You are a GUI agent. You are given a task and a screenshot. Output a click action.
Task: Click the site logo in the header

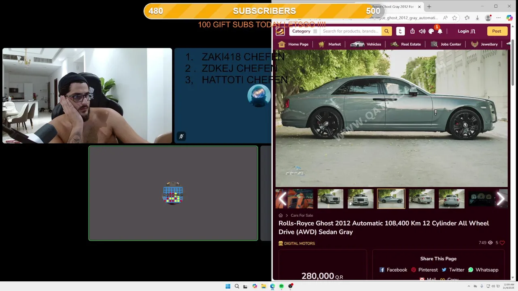[280, 31]
